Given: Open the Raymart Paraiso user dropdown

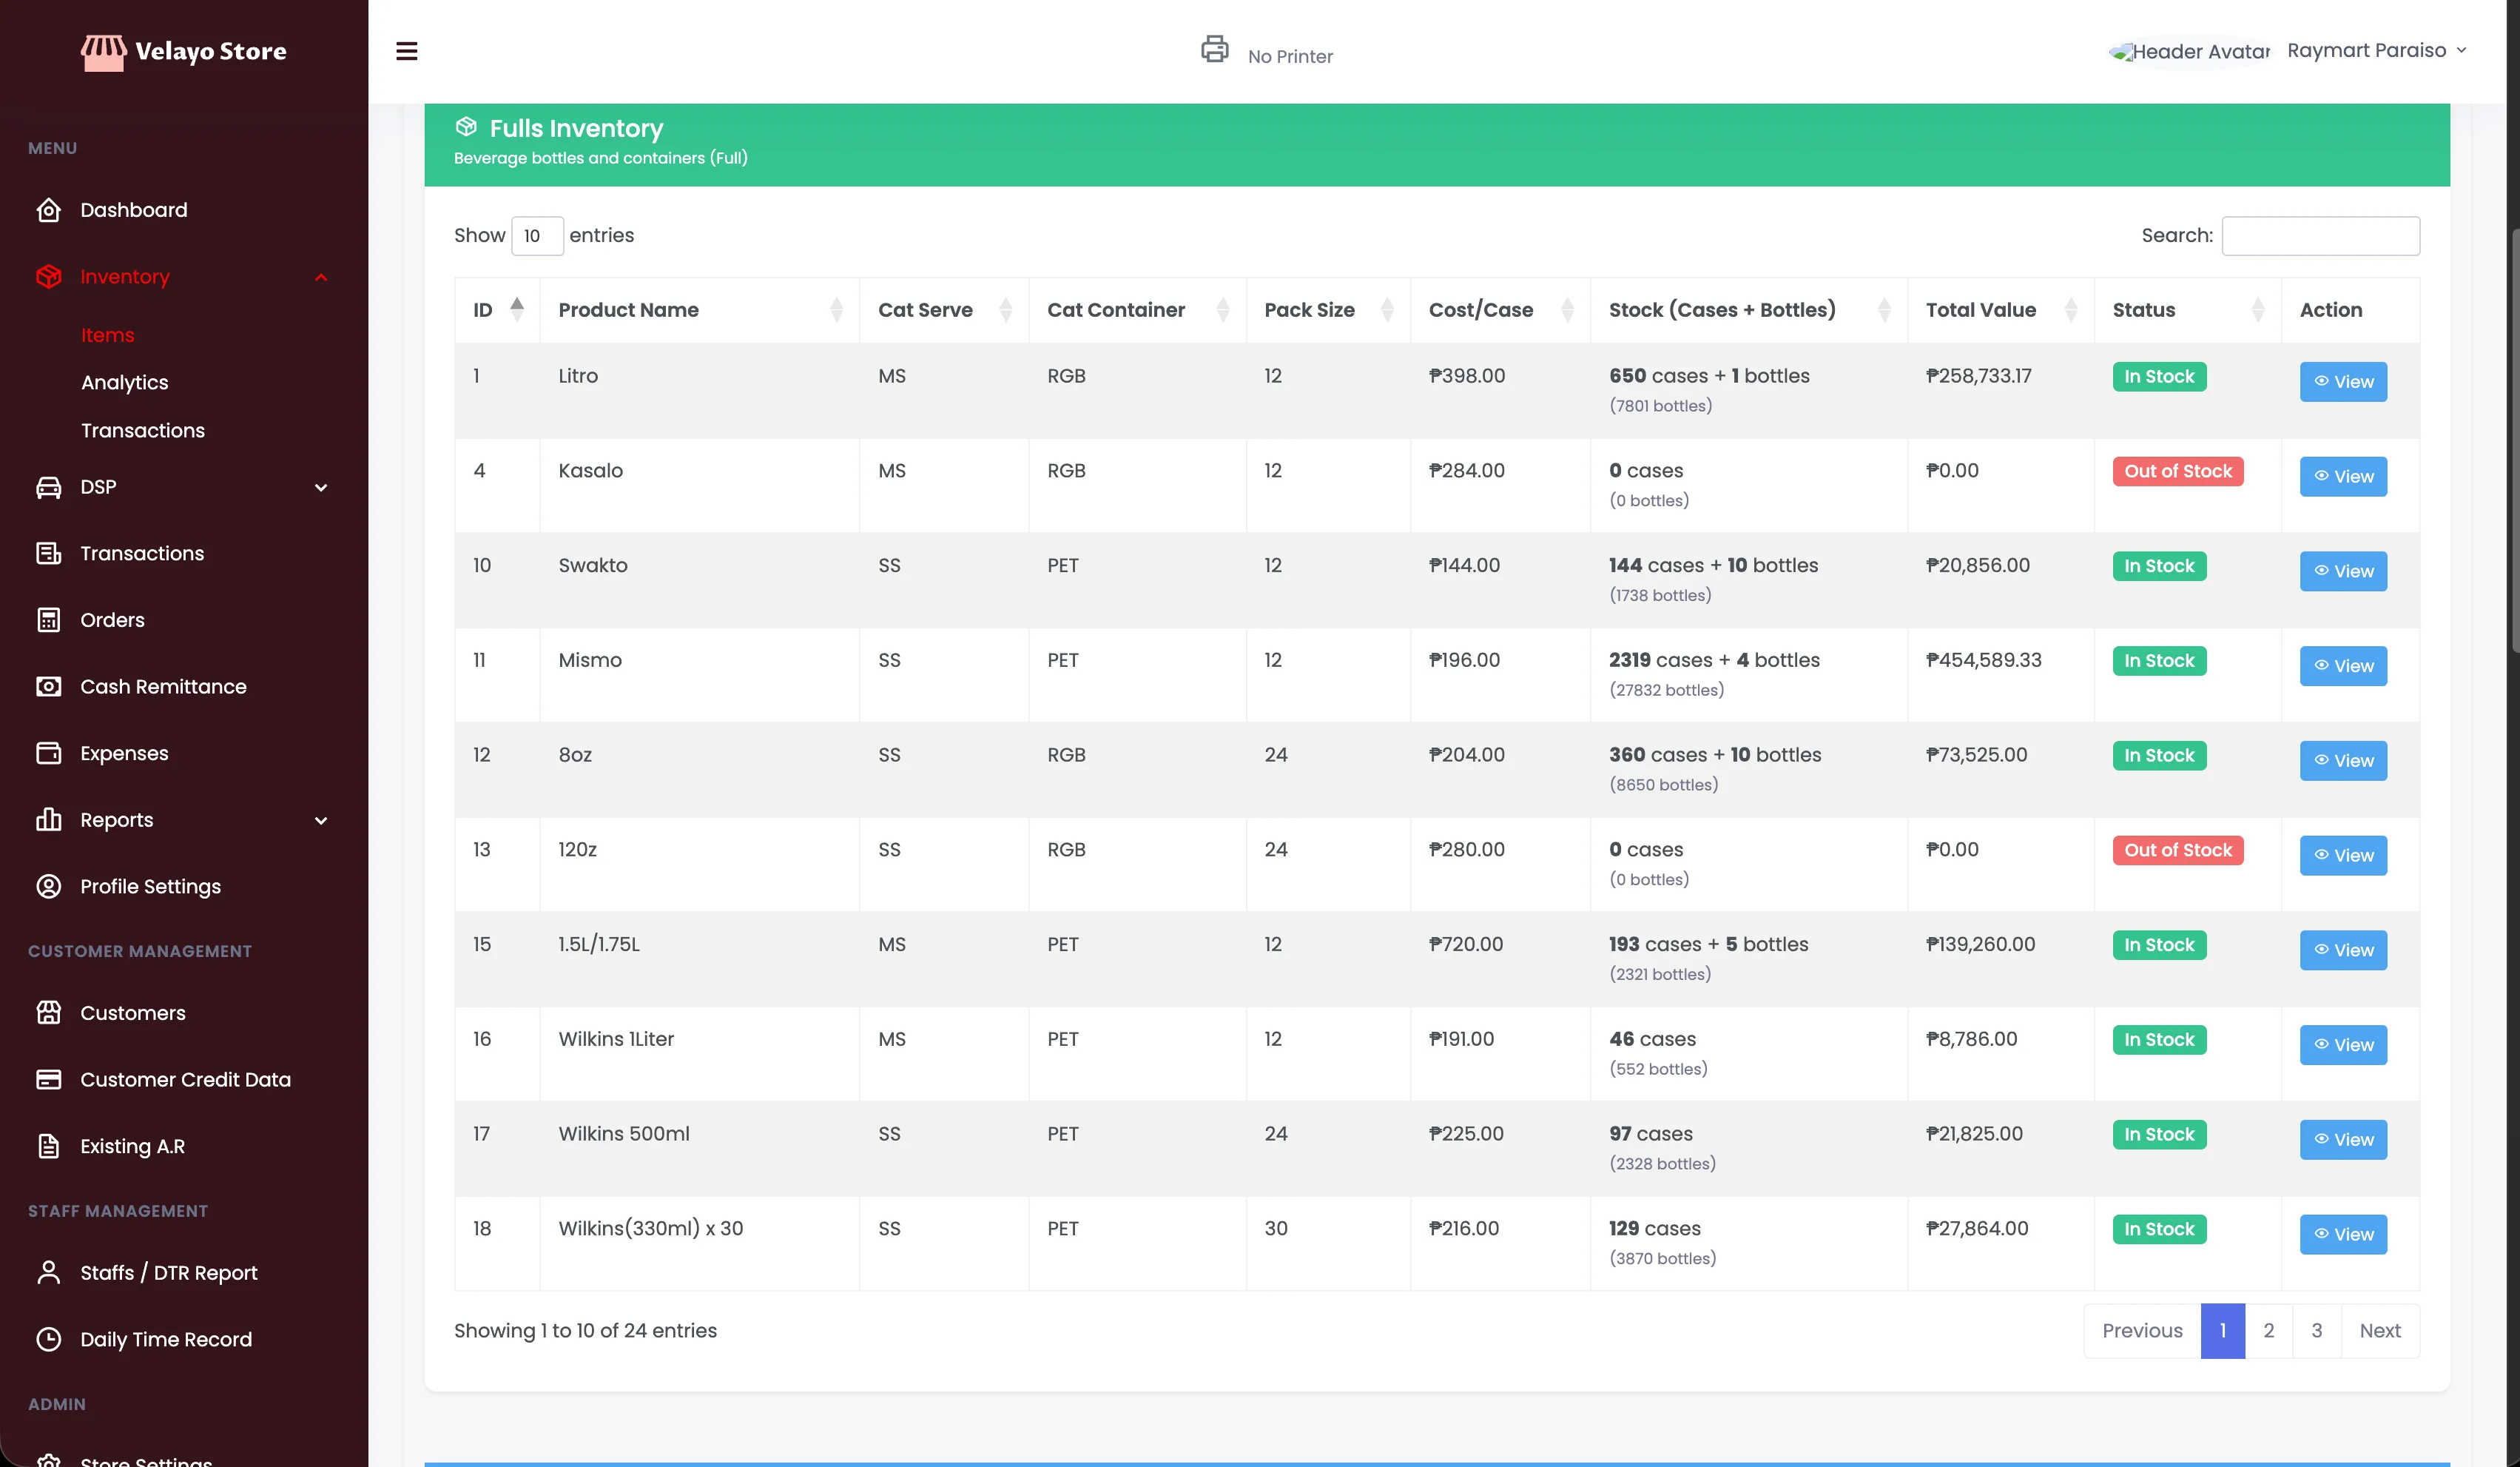Looking at the screenshot, I should click(x=2377, y=50).
